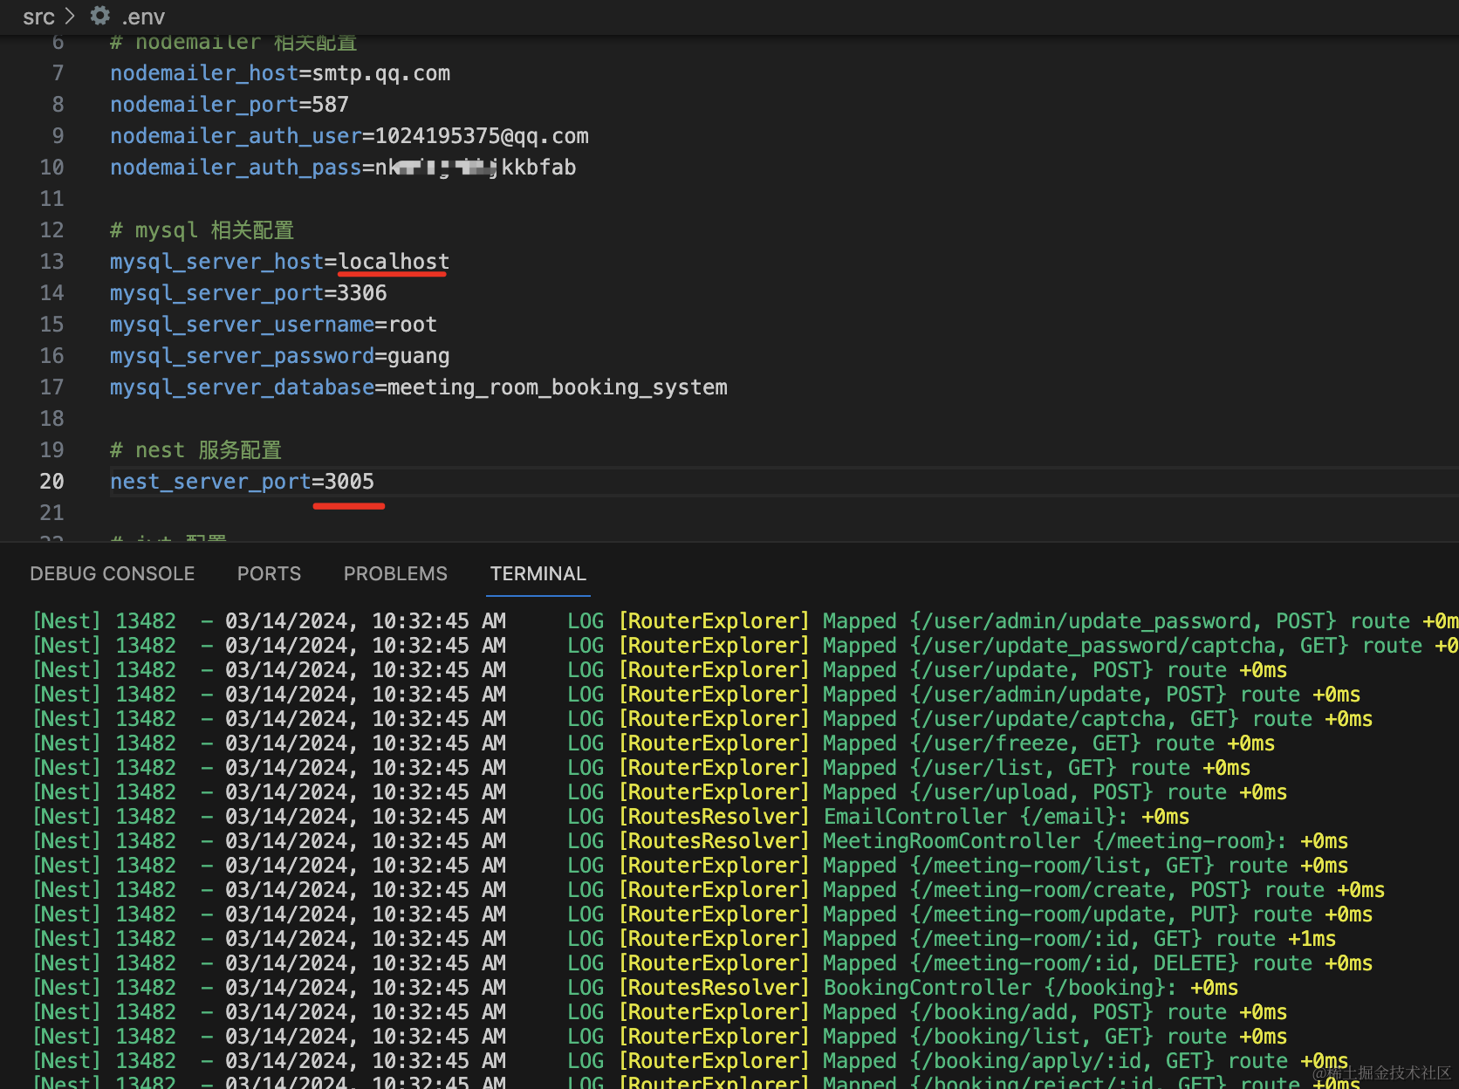Place cursor on the underlined localhost value
Viewport: 1459px width, 1089px height.
pyautogui.click(x=394, y=262)
